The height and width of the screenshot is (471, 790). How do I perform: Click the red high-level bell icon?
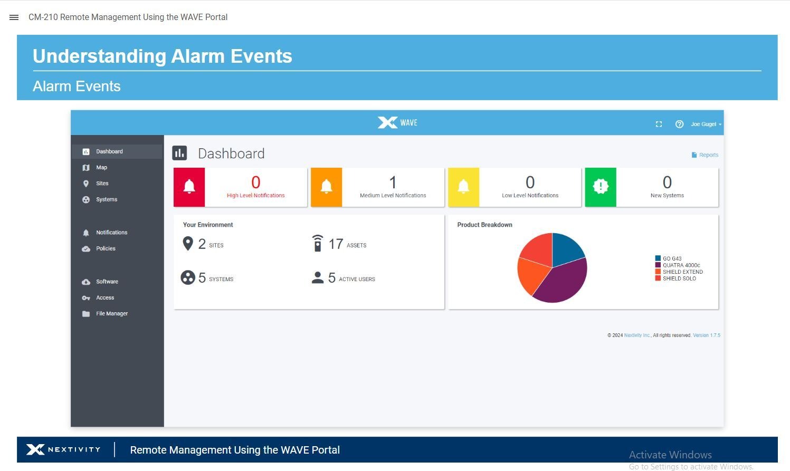(189, 187)
